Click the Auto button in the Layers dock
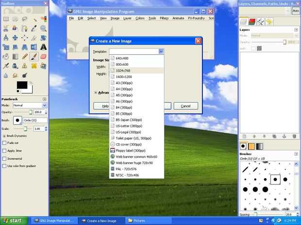This screenshot has height=225, width=301. point(296,11)
